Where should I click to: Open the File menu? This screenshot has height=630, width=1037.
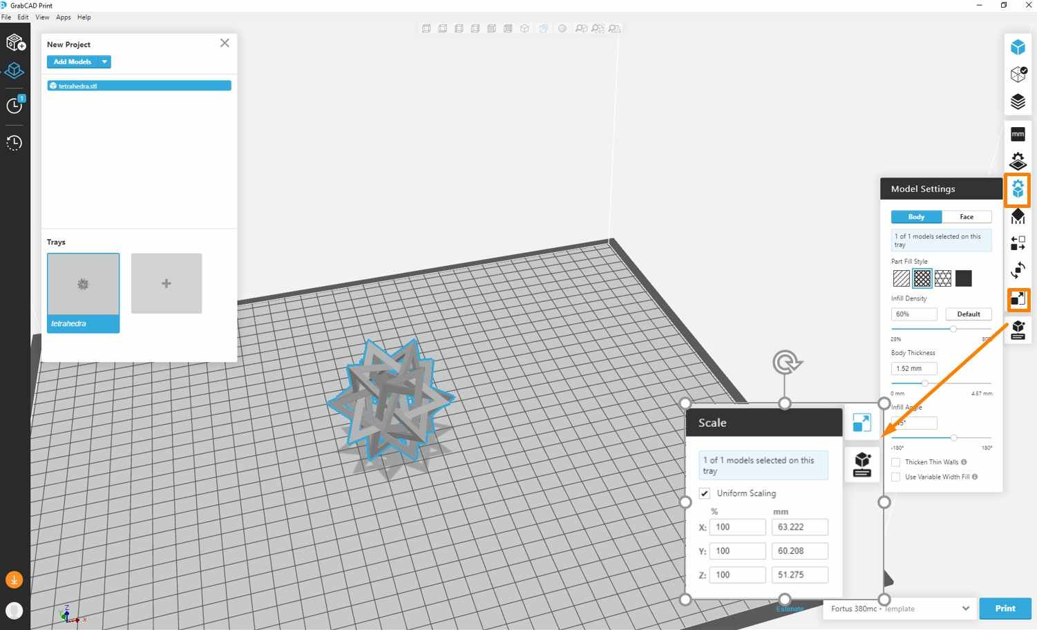6,17
